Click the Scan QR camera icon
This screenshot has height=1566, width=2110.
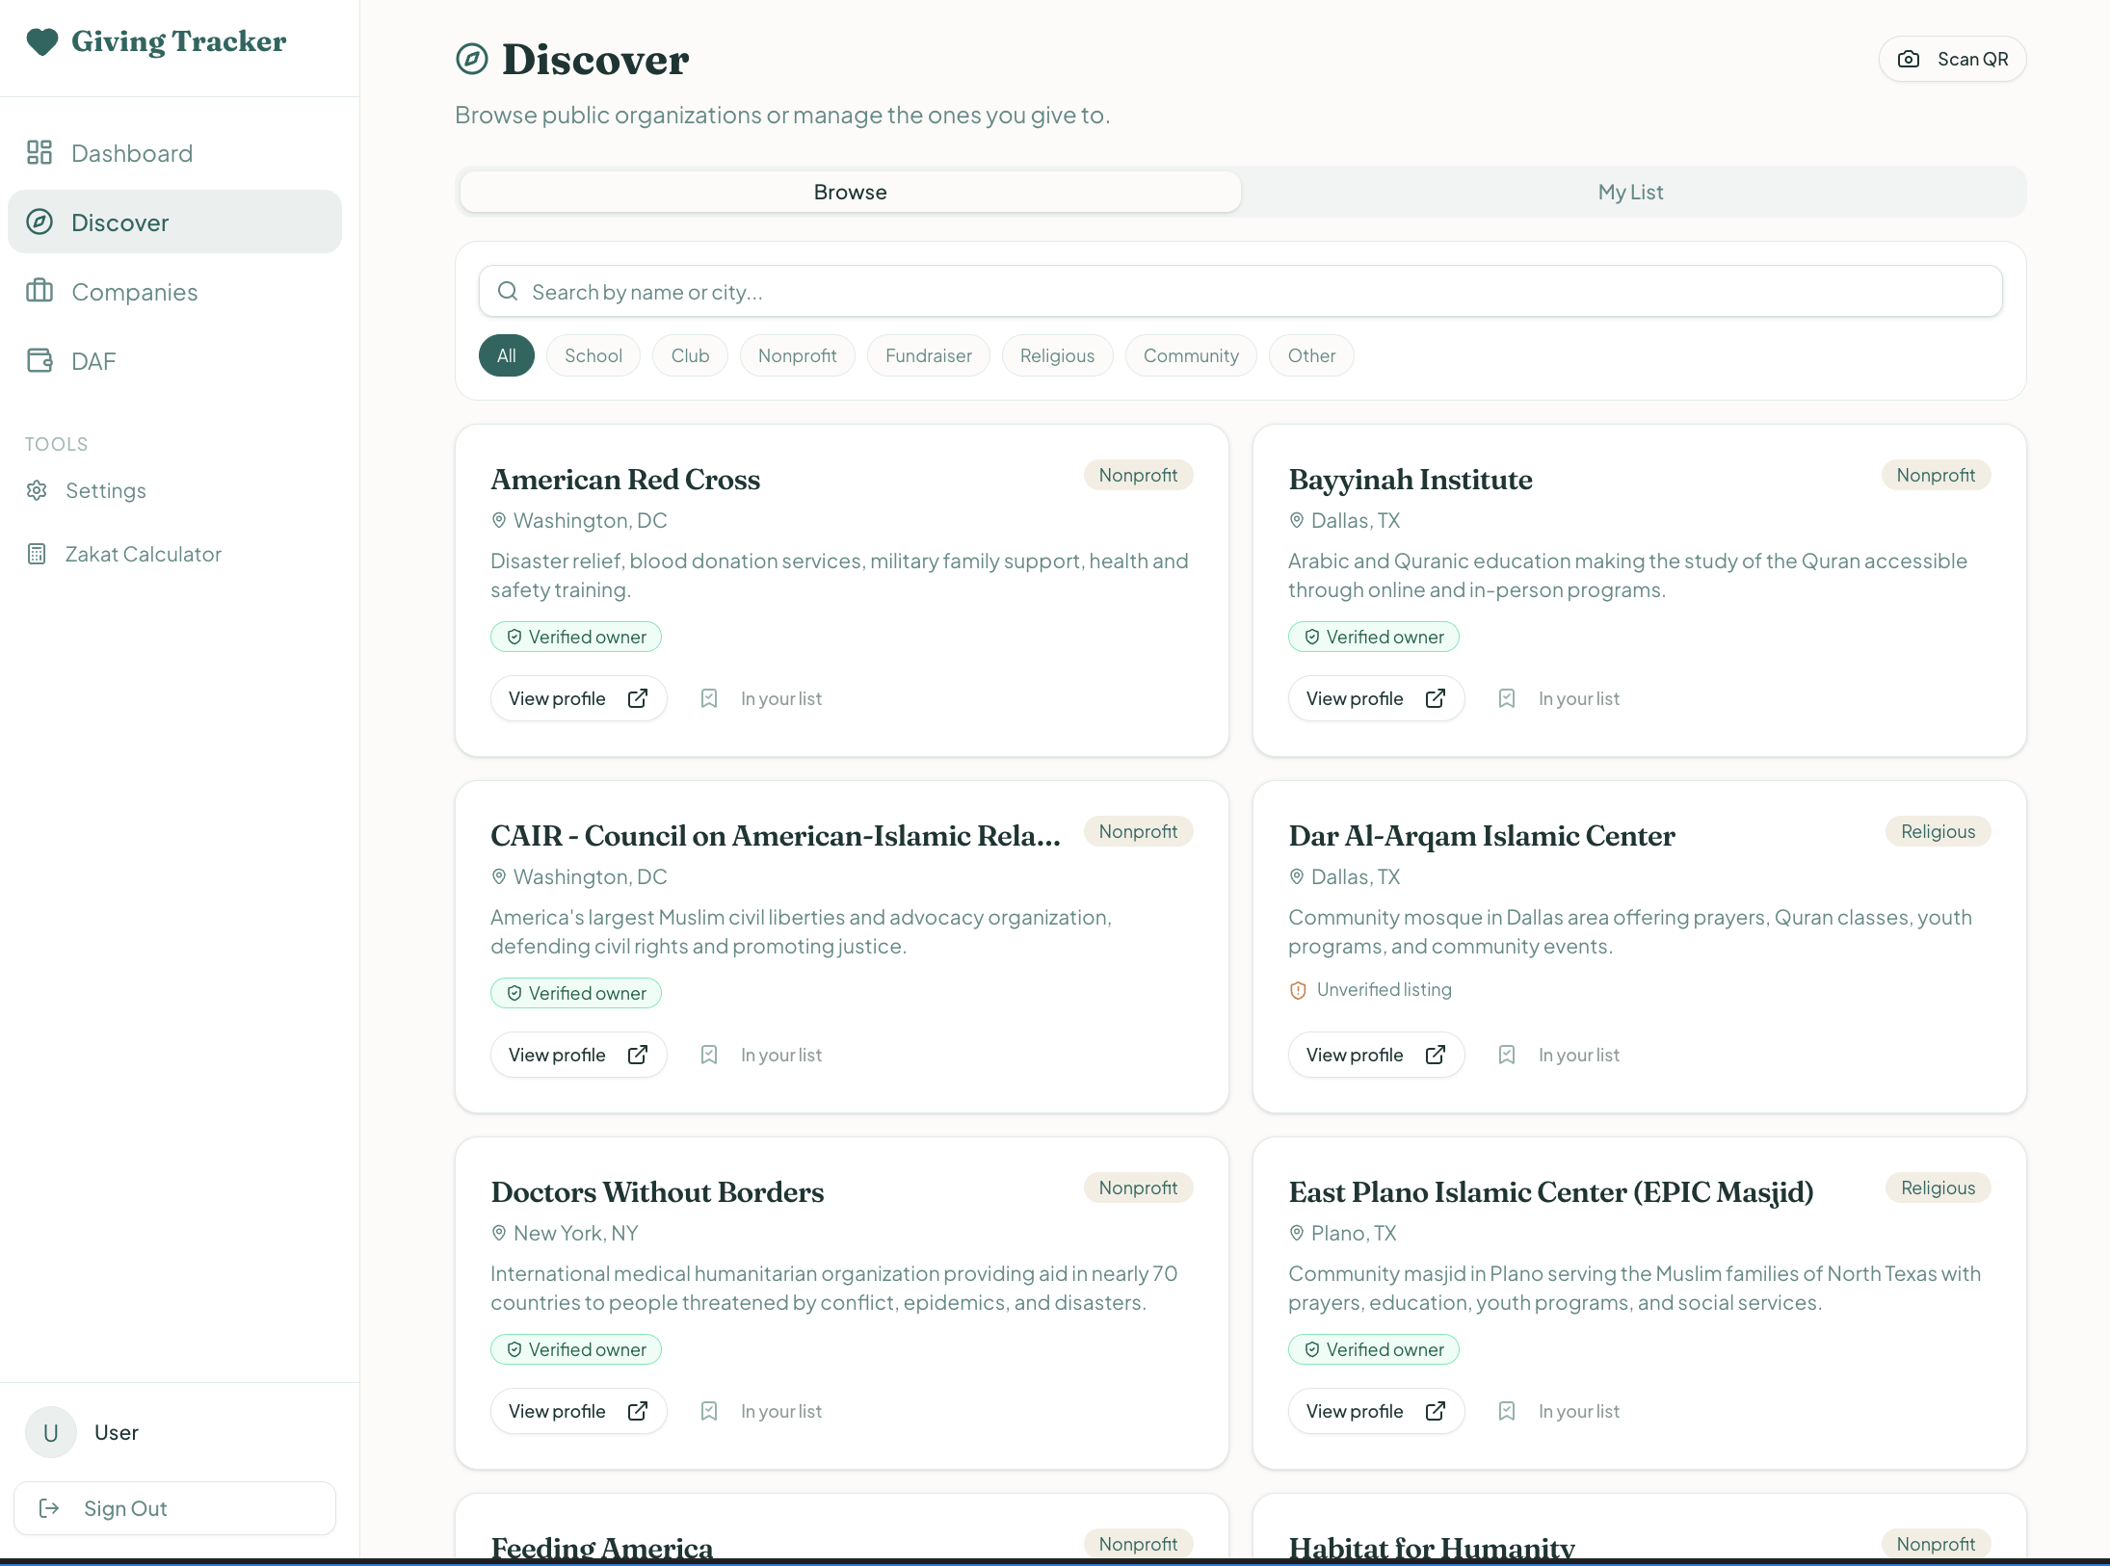(x=1908, y=59)
